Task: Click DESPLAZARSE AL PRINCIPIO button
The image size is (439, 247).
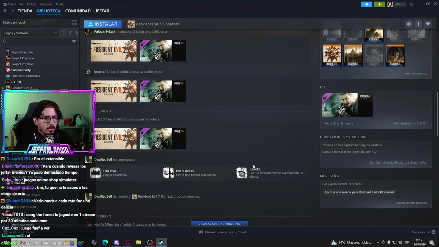Action: [219, 224]
